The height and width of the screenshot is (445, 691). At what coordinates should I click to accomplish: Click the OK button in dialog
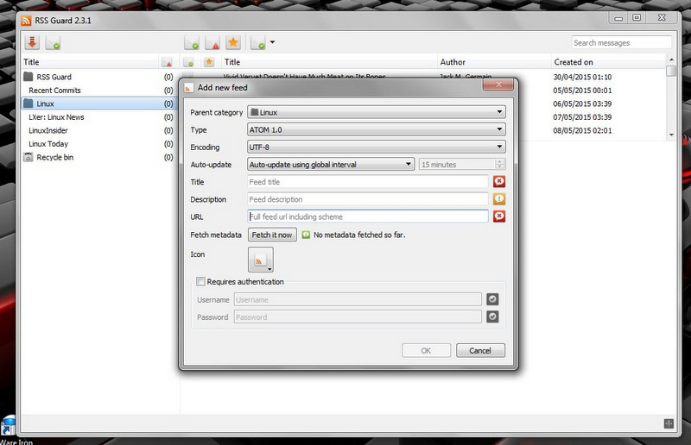point(426,351)
